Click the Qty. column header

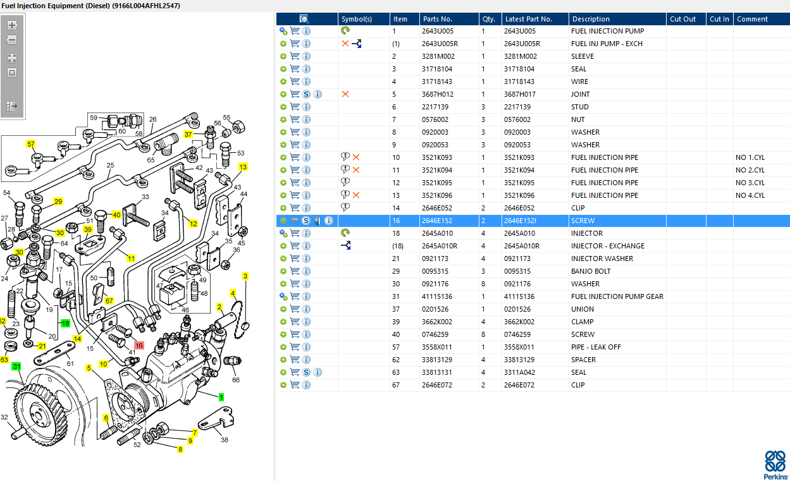[x=488, y=19]
